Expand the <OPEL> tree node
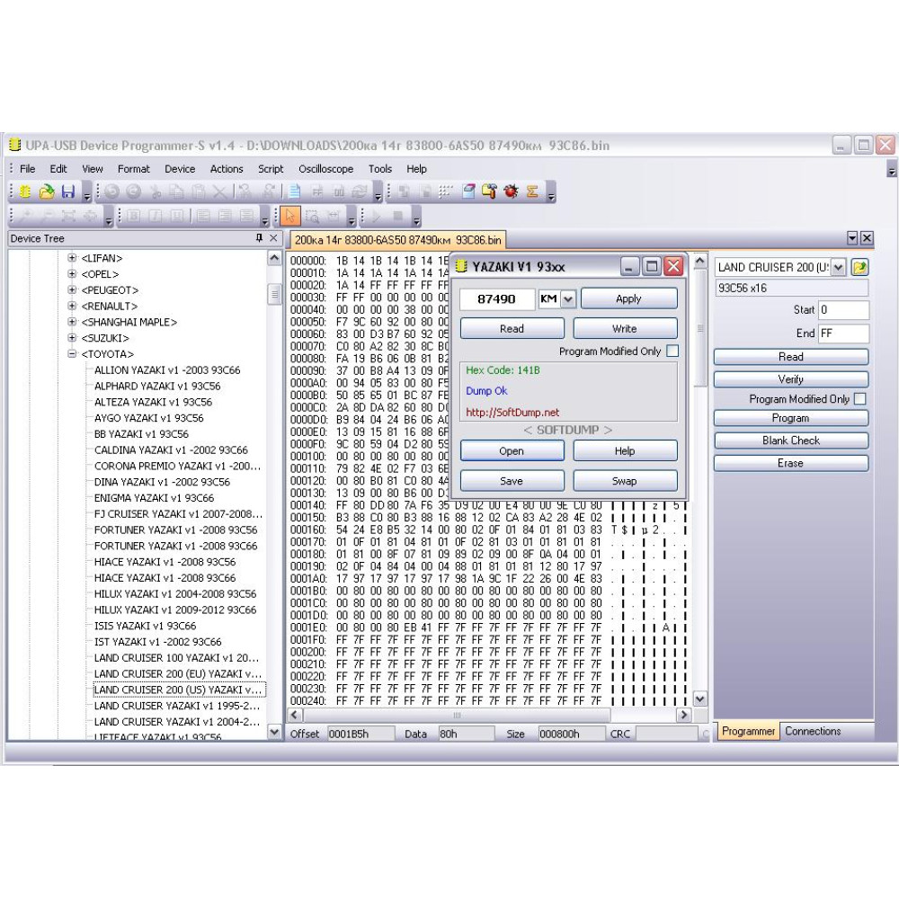Image resolution: width=899 pixels, height=899 pixels. coord(72,274)
